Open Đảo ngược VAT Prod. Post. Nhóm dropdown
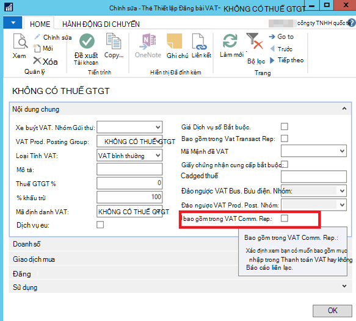 click(x=342, y=205)
